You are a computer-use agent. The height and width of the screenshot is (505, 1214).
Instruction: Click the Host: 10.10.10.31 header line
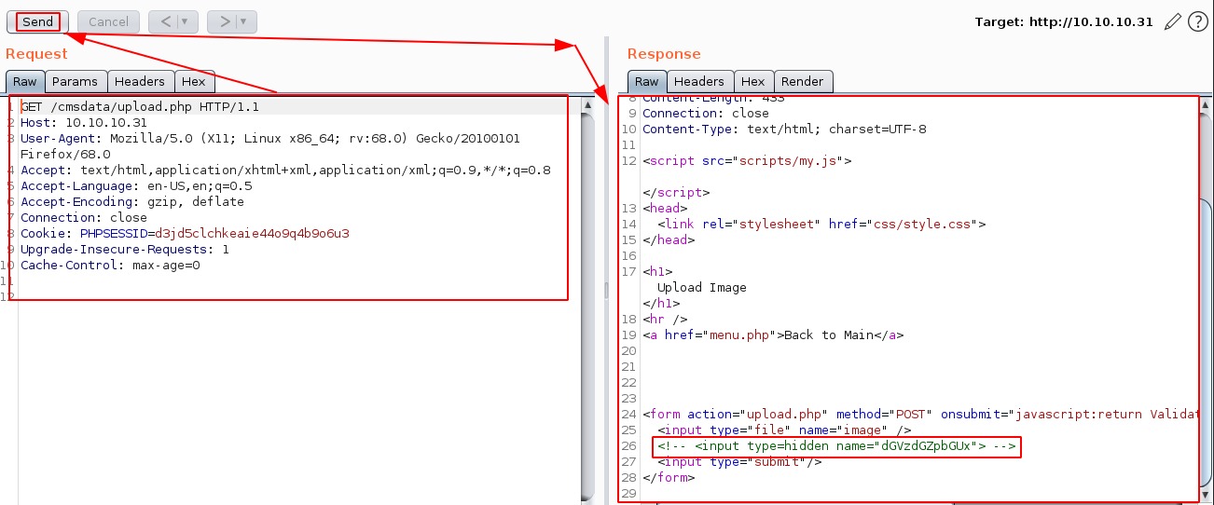click(x=84, y=122)
